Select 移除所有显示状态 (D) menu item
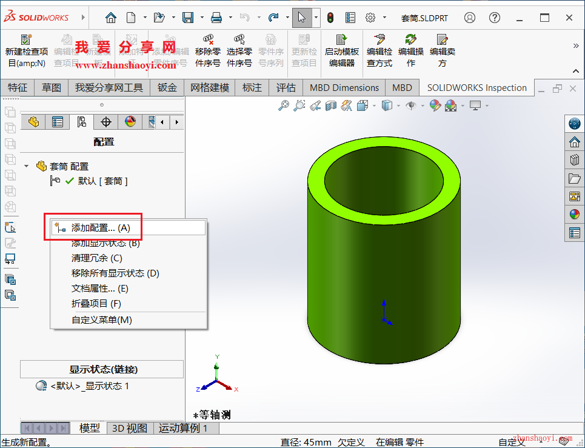This screenshot has height=448, width=585. (129, 273)
